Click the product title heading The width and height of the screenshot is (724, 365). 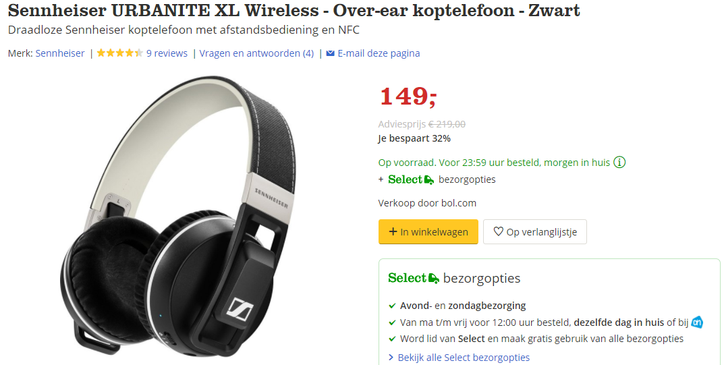(294, 10)
